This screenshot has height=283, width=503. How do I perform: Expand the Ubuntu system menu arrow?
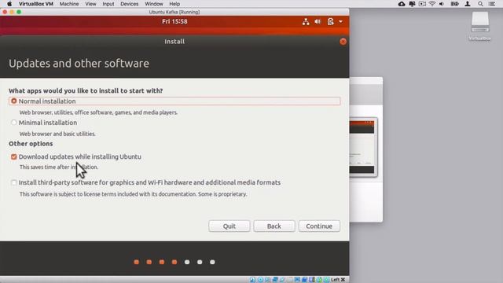pos(340,21)
